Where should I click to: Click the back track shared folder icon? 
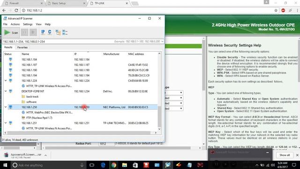point(23,97)
